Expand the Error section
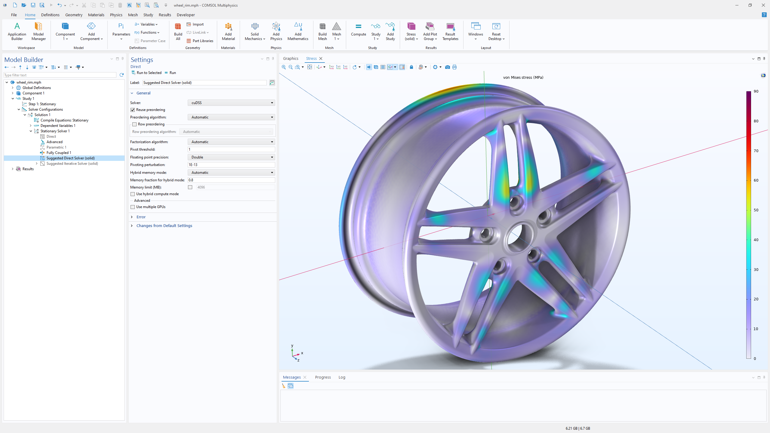The width and height of the screenshot is (770, 433). click(x=141, y=217)
